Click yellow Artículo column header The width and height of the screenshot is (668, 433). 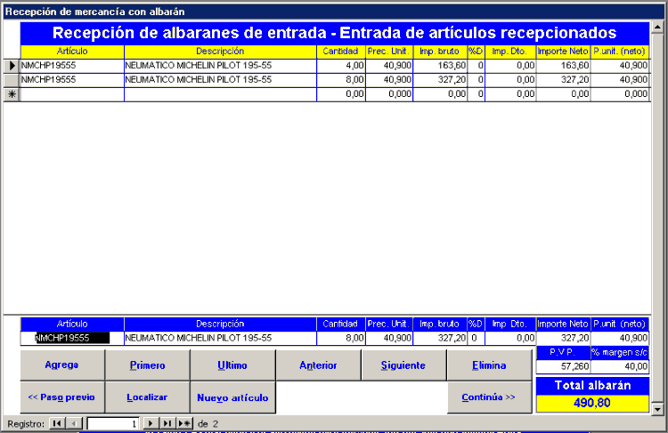coord(72,52)
